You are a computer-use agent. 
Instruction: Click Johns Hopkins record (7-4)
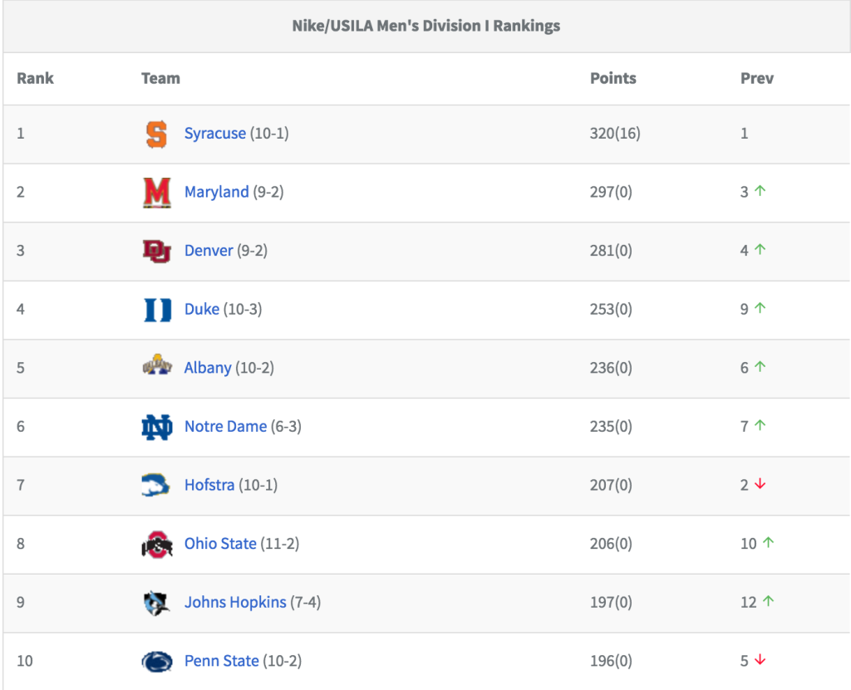(306, 602)
